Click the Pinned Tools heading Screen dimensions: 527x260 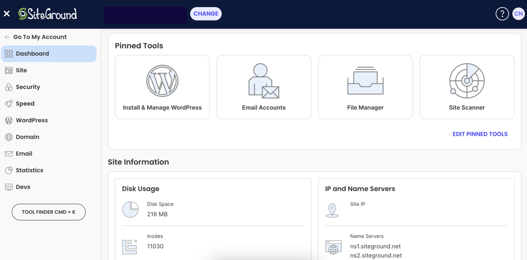(x=139, y=46)
